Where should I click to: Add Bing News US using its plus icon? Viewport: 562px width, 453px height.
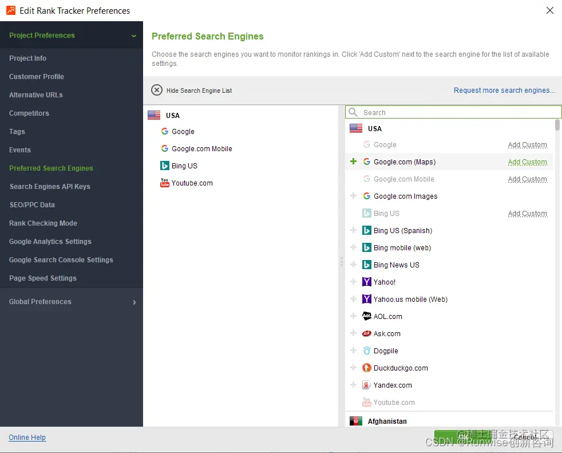(x=354, y=265)
